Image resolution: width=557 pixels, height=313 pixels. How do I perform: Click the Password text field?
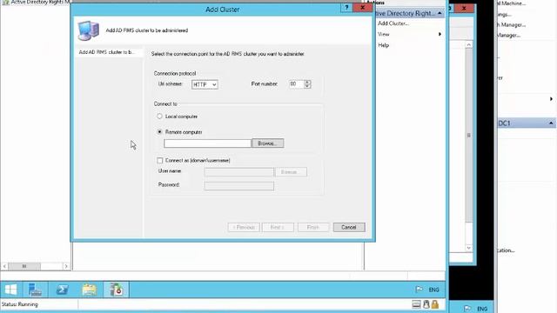pos(239,185)
